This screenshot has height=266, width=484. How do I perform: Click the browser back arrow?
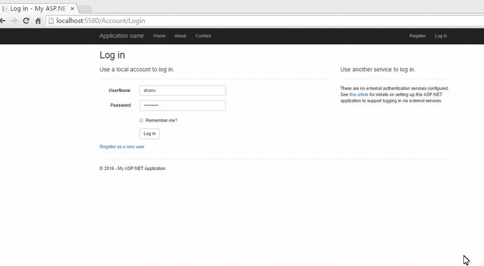(x=2, y=21)
